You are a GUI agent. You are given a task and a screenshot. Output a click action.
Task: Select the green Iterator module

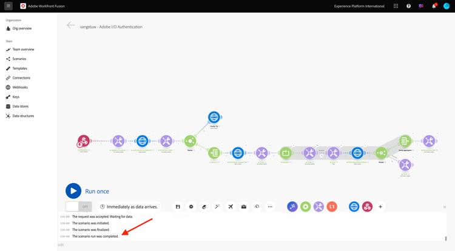click(x=214, y=153)
